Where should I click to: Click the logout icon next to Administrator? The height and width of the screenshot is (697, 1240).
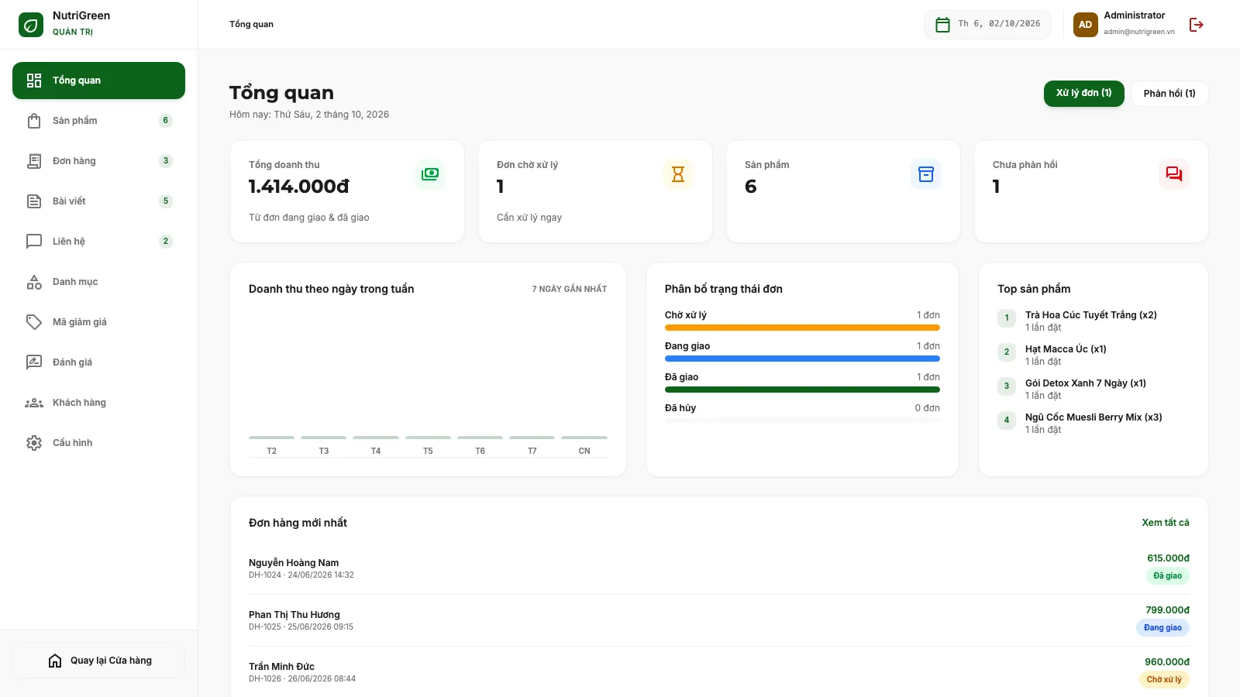pos(1196,25)
